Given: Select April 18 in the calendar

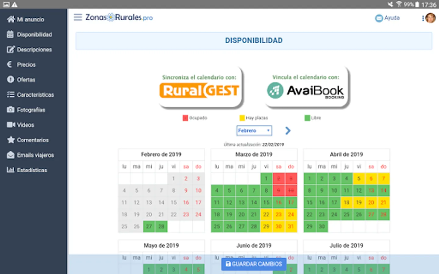Looking at the screenshot, I should coord(347,202).
